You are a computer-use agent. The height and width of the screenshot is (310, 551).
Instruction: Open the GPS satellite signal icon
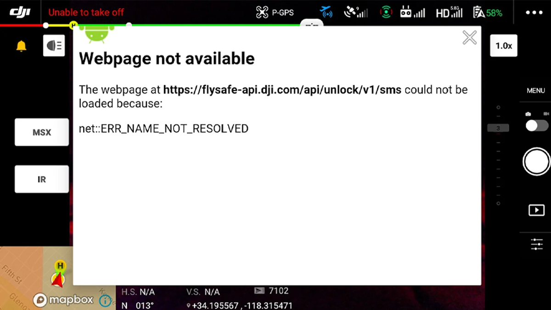click(356, 12)
